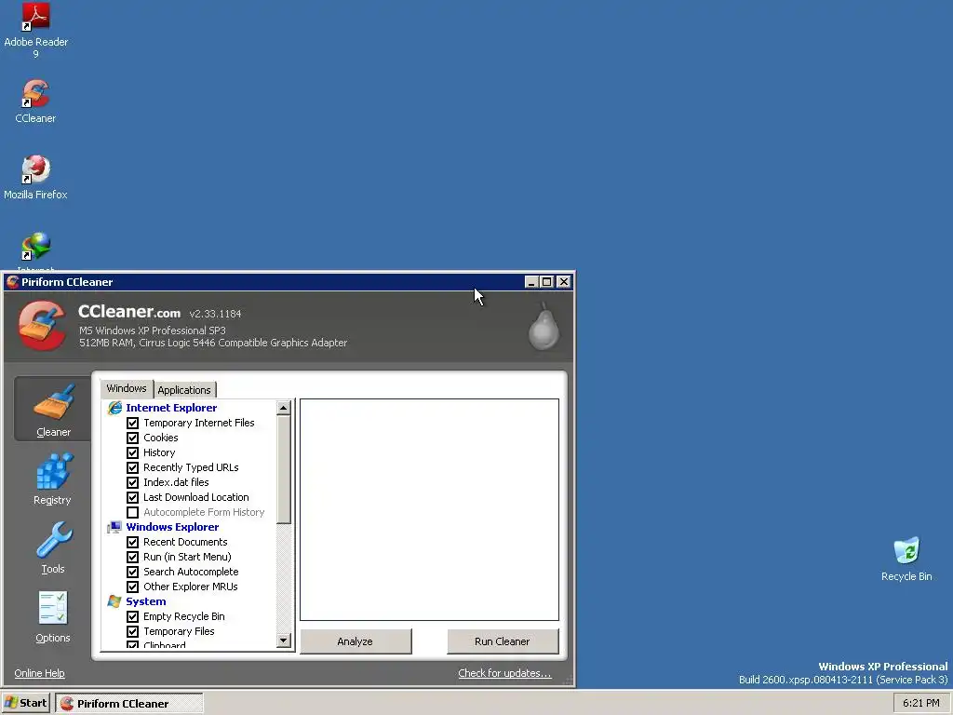This screenshot has width=953, height=715.
Task: Click the Internet Explorer group heading
Action: click(x=171, y=408)
